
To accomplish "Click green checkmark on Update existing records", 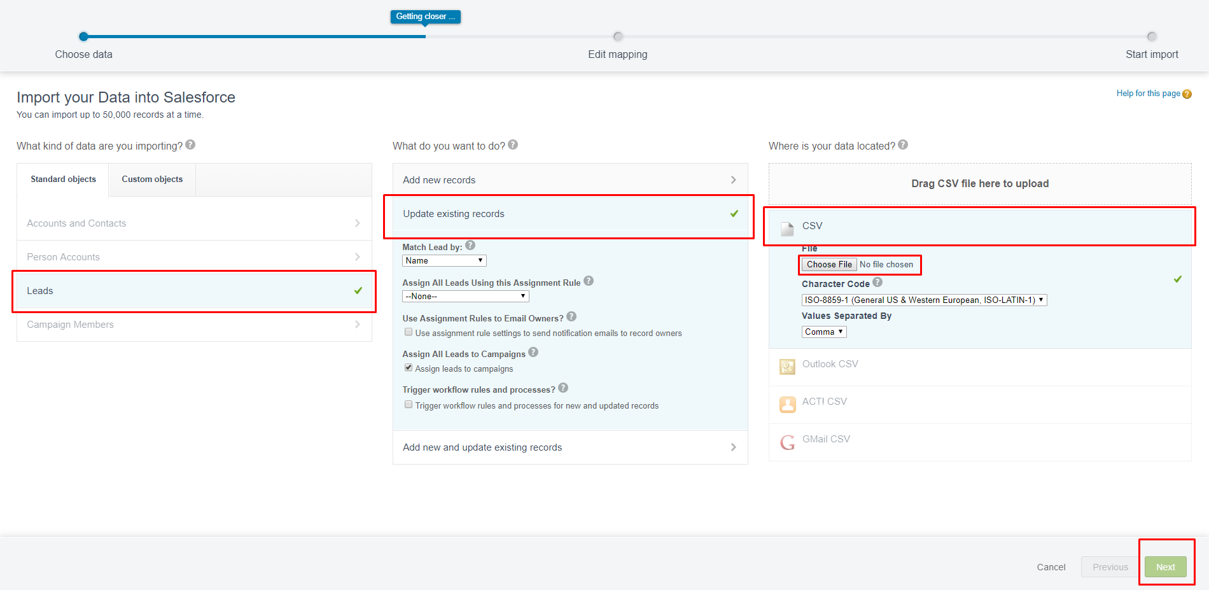I will coord(734,214).
